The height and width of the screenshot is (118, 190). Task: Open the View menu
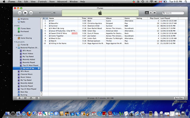pyautogui.click(x=33, y=2)
